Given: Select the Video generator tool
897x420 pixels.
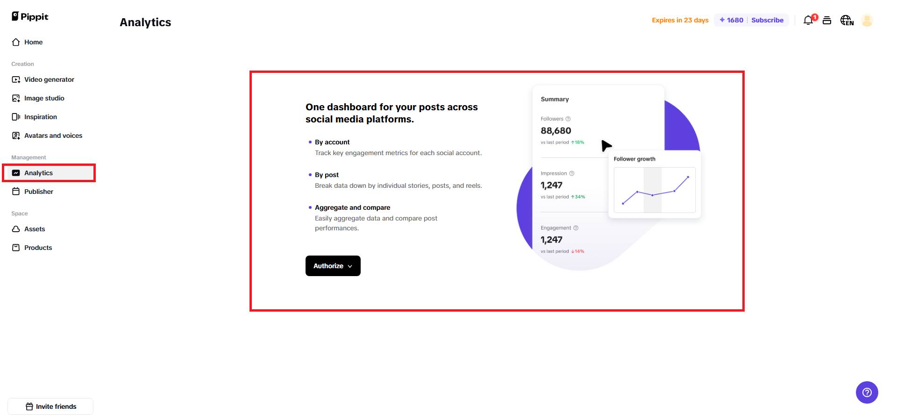Looking at the screenshot, I should point(49,79).
